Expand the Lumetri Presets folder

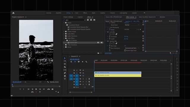[x=64, y=32]
